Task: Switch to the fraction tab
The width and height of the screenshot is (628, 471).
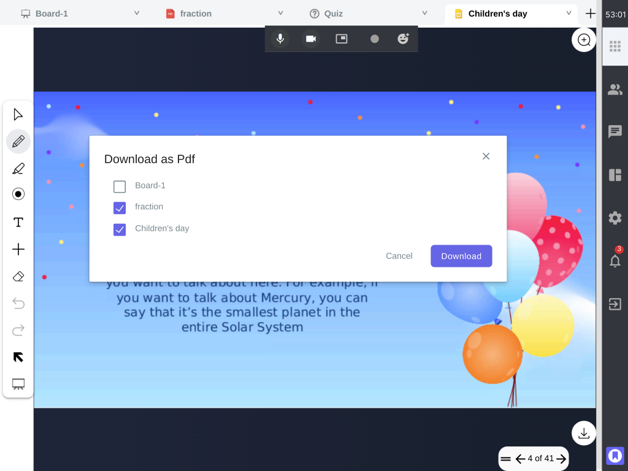Action: [x=195, y=13]
